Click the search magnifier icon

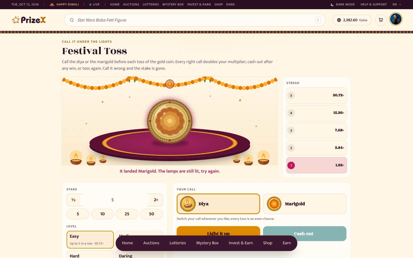click(72, 20)
